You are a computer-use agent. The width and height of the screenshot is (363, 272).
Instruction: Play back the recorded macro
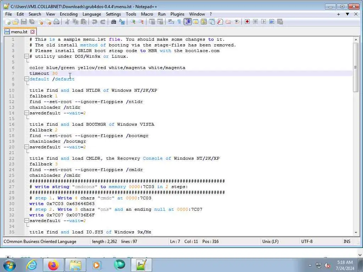(263, 22)
